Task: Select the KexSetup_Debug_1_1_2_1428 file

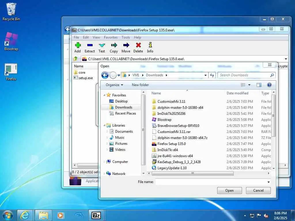Action: point(179,162)
